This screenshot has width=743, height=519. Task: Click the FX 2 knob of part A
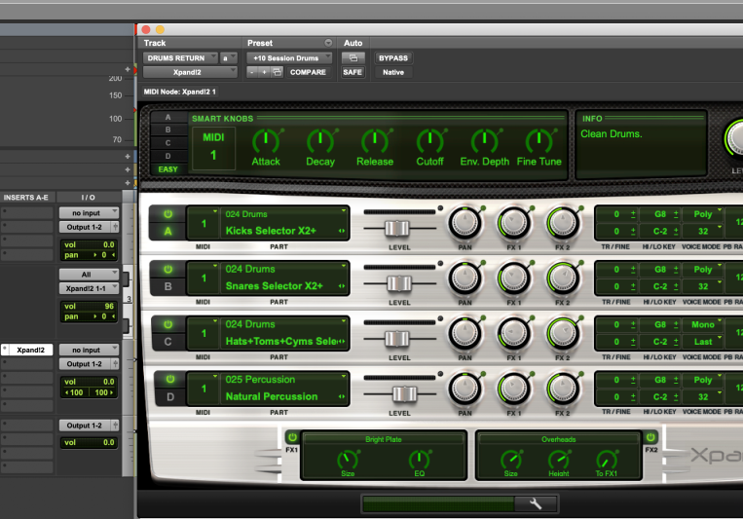pos(563,223)
